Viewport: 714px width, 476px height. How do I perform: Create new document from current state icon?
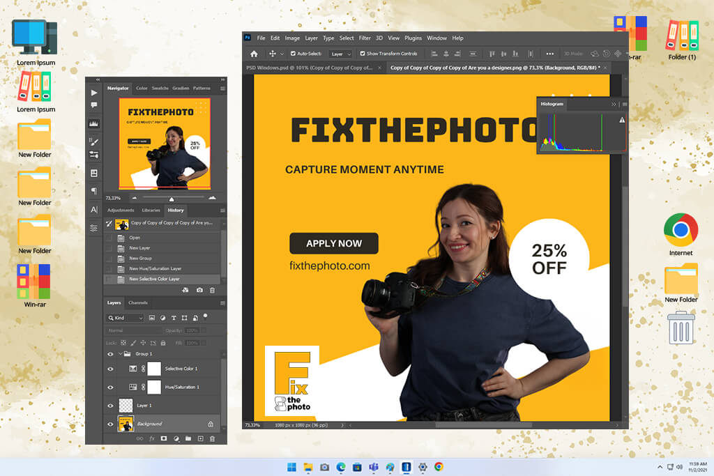coord(185,290)
